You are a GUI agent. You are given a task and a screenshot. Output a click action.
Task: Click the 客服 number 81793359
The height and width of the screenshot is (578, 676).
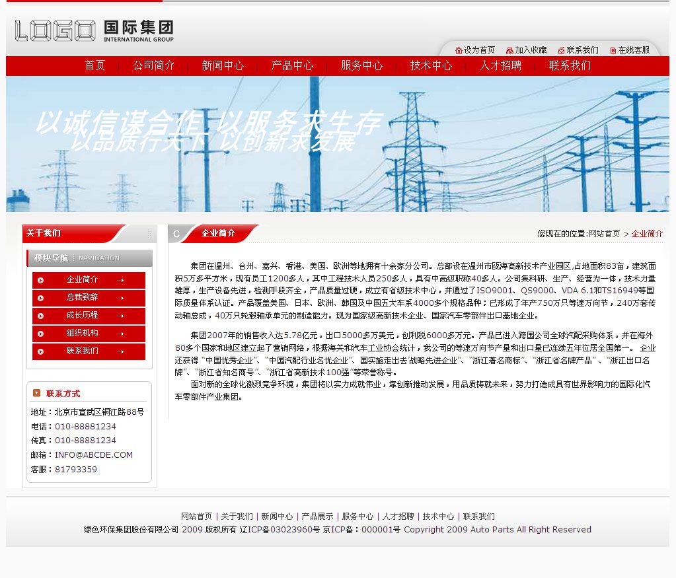click(76, 470)
